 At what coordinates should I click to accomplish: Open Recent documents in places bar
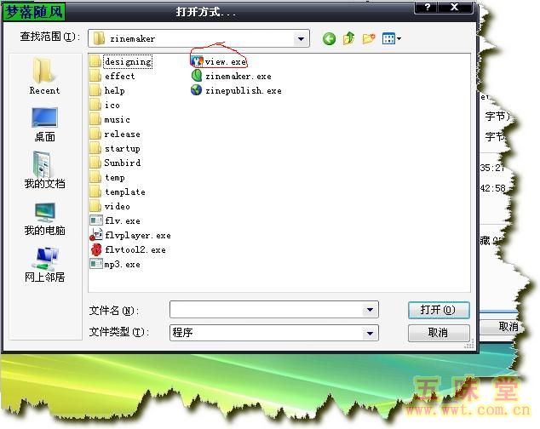pos(44,76)
